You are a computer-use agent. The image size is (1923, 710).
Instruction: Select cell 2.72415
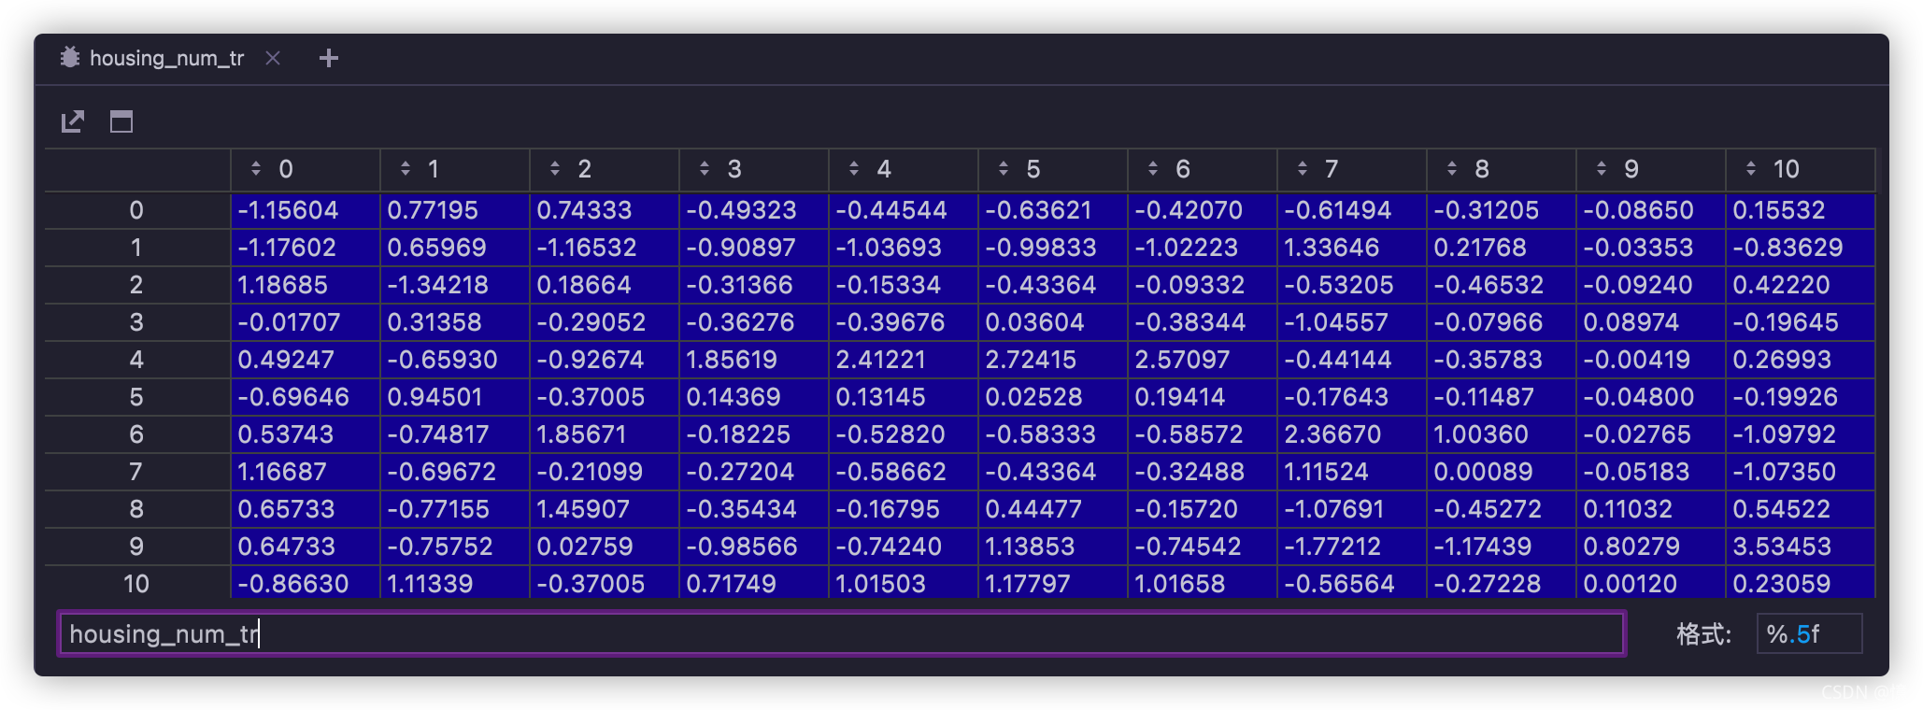(x=1053, y=360)
